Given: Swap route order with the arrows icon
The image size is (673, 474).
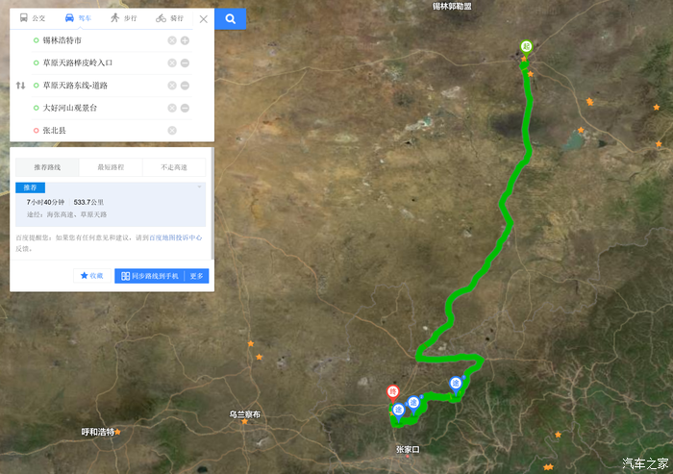Looking at the screenshot, I should [20, 85].
